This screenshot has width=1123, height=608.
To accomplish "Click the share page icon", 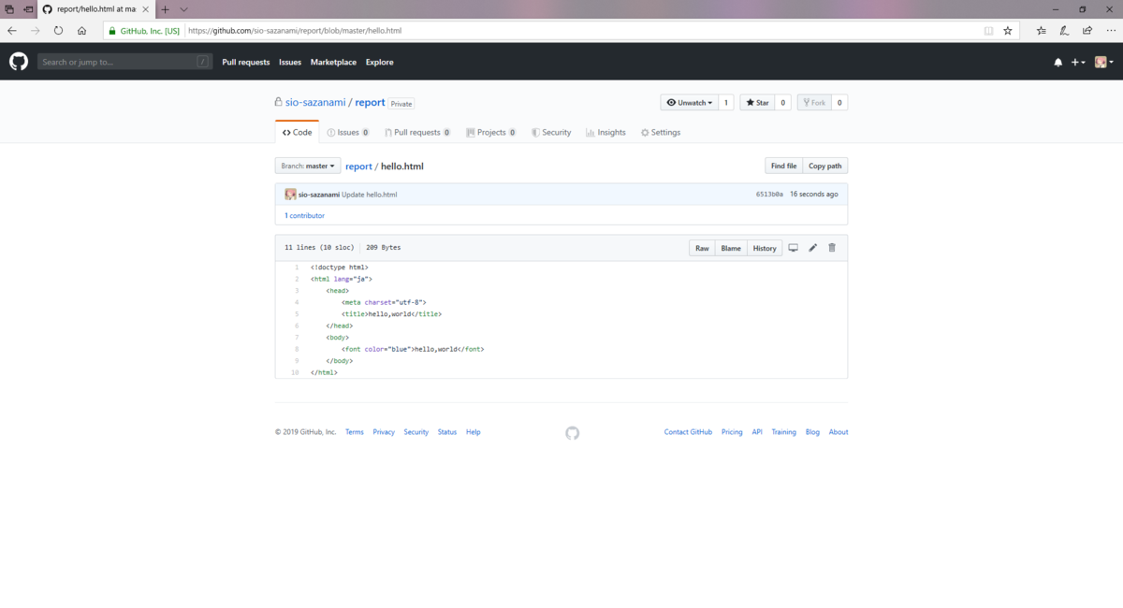I will click(1087, 30).
